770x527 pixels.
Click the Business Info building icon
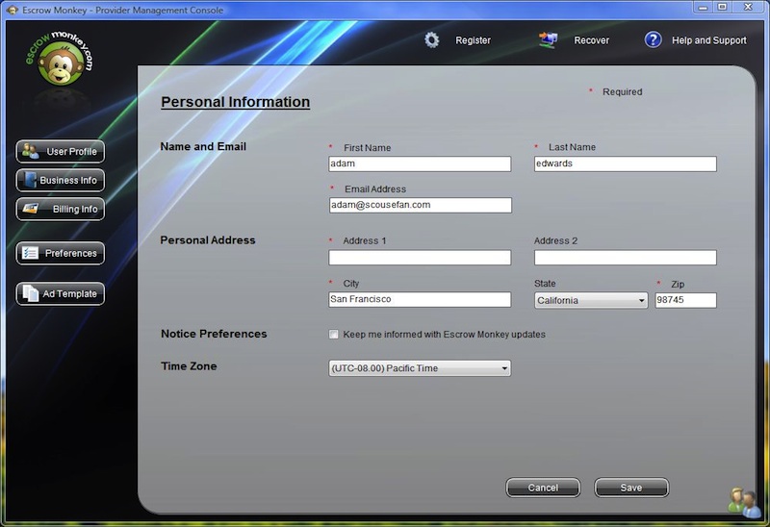point(30,180)
